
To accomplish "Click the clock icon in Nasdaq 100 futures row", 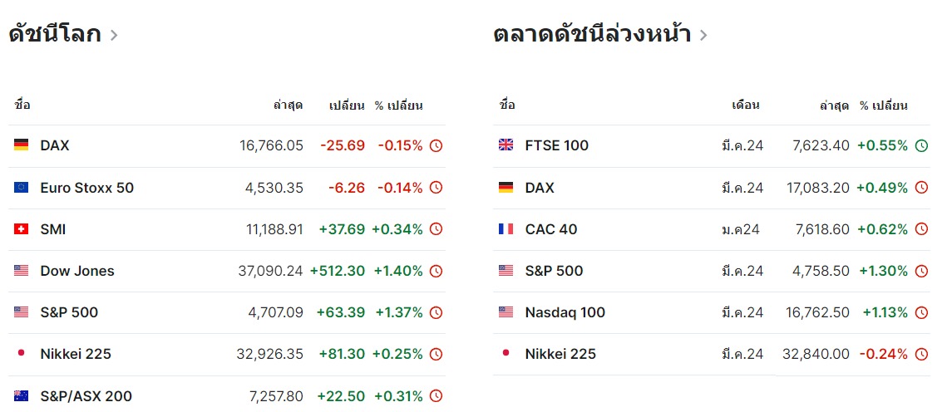I will point(921,312).
